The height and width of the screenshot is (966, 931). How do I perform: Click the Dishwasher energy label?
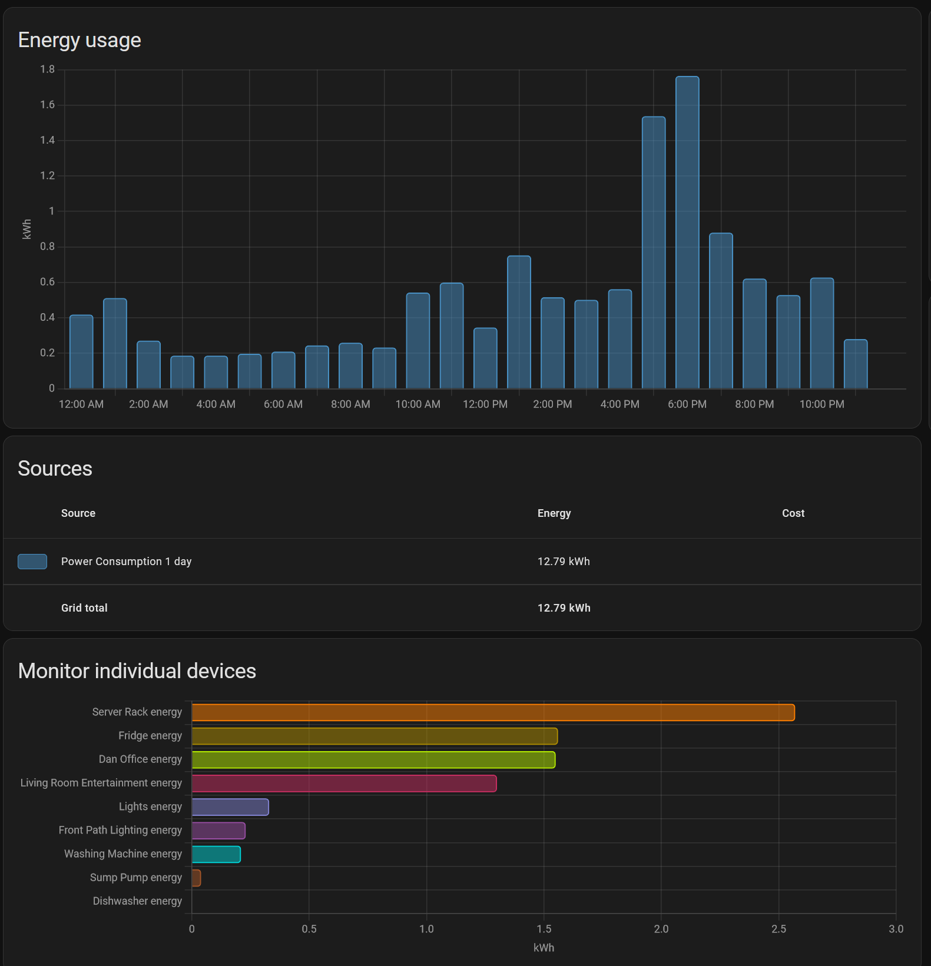pyautogui.click(x=137, y=901)
